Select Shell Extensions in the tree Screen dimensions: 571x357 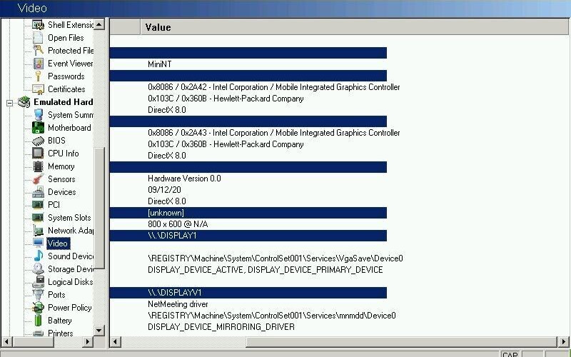(71, 25)
